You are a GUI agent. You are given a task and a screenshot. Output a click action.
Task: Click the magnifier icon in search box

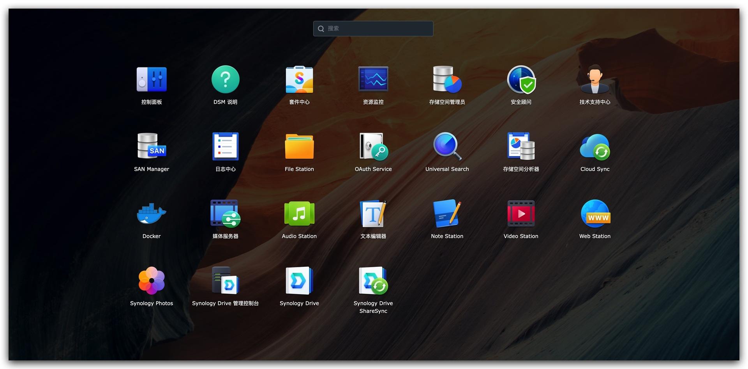321,28
